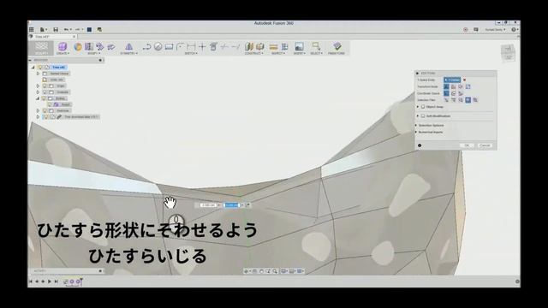The height and width of the screenshot is (308, 548).
Task: Select the Symmetry mirror tool icon
Action: coord(128,46)
